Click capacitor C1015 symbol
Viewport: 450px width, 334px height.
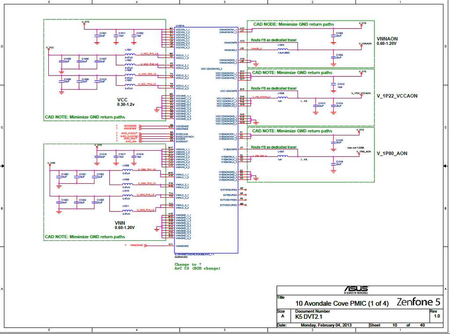[x=333, y=142]
